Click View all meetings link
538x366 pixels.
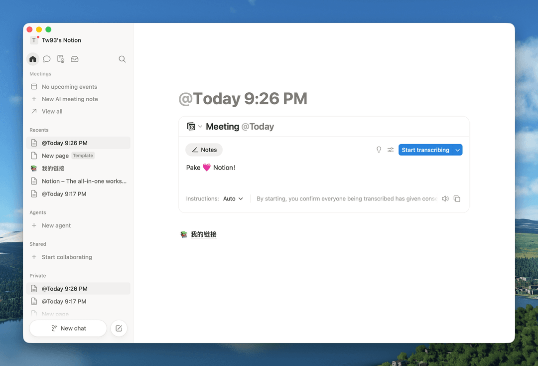click(78, 111)
